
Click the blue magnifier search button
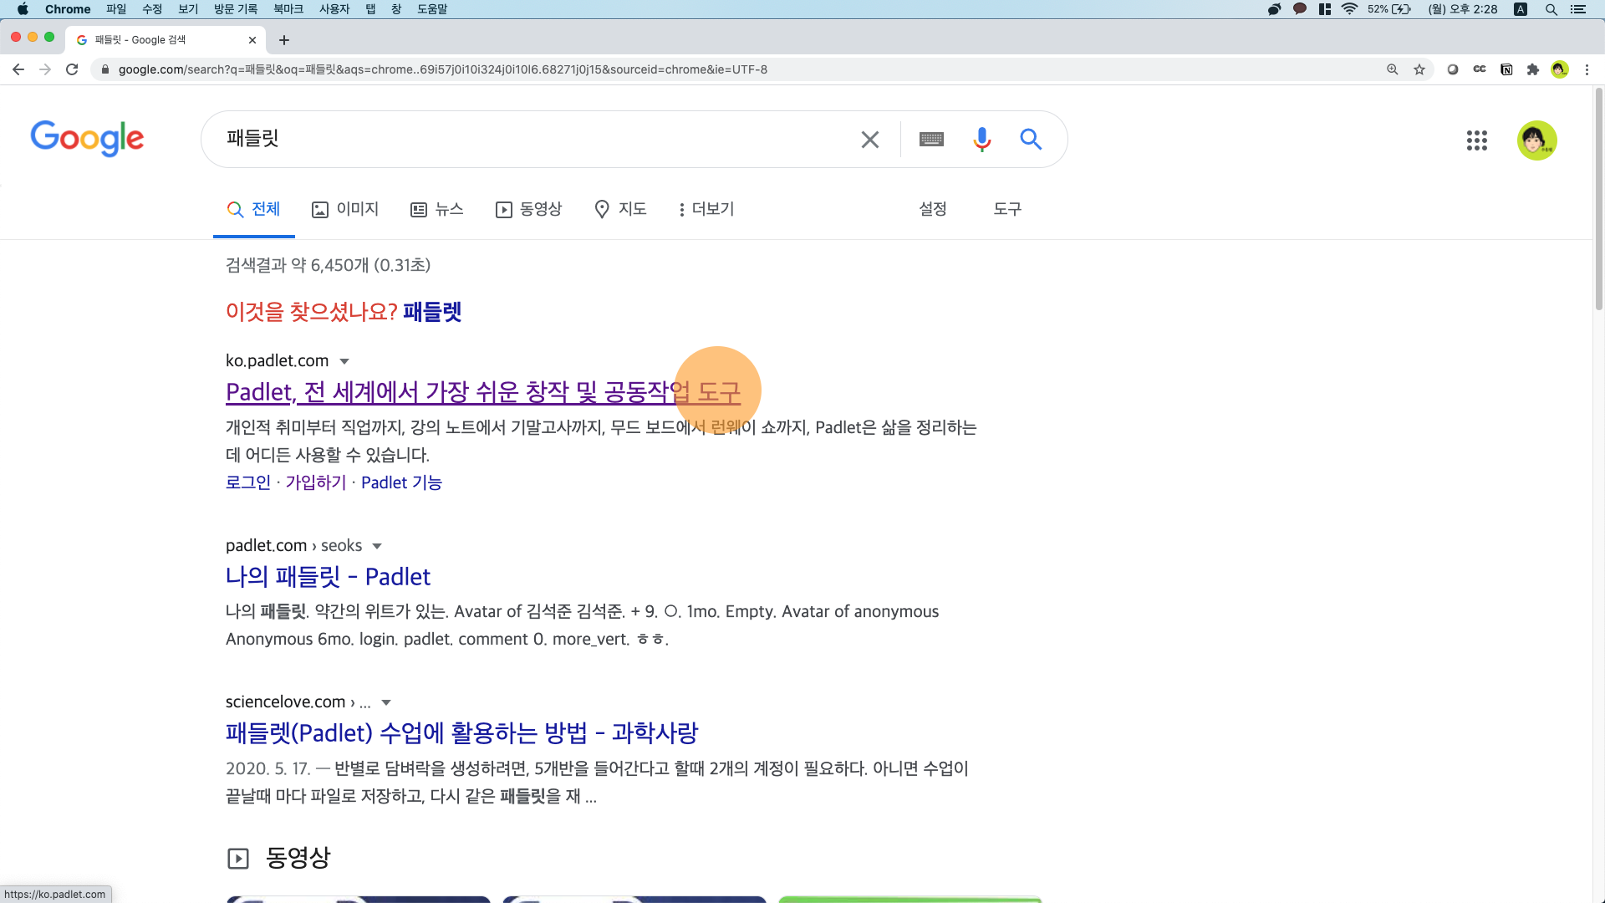(x=1031, y=139)
